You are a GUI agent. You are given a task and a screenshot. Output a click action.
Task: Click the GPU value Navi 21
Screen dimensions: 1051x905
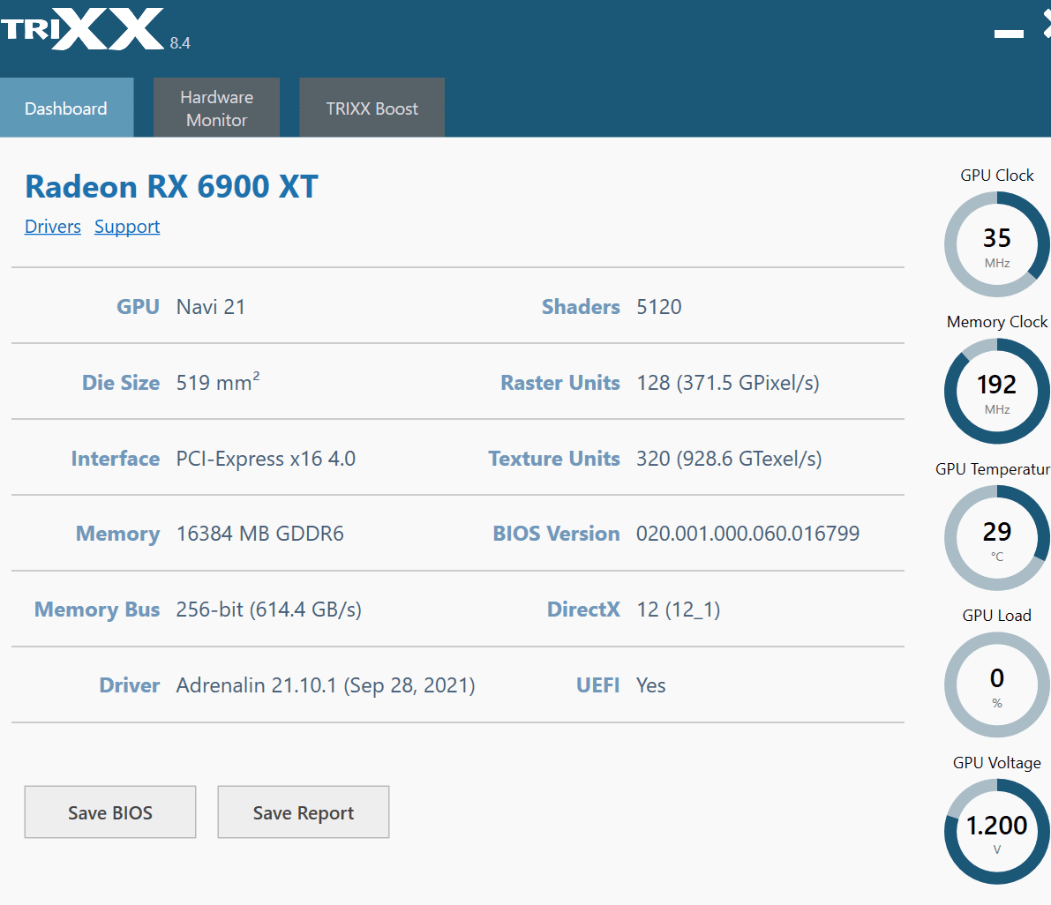click(211, 307)
